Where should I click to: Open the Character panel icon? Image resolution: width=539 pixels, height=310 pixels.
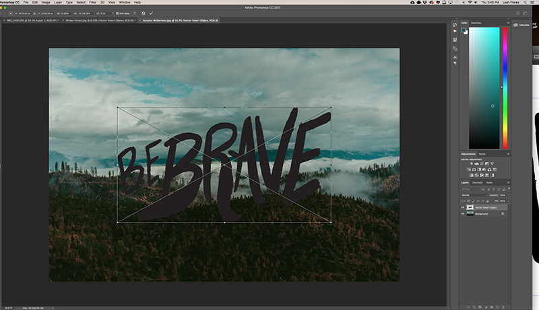click(x=455, y=57)
